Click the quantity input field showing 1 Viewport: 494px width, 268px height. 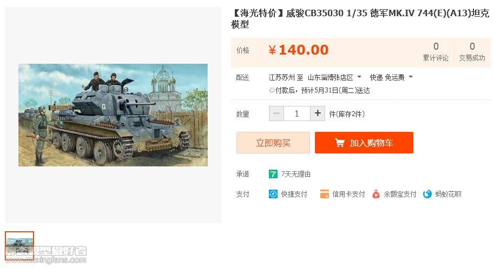(297, 113)
